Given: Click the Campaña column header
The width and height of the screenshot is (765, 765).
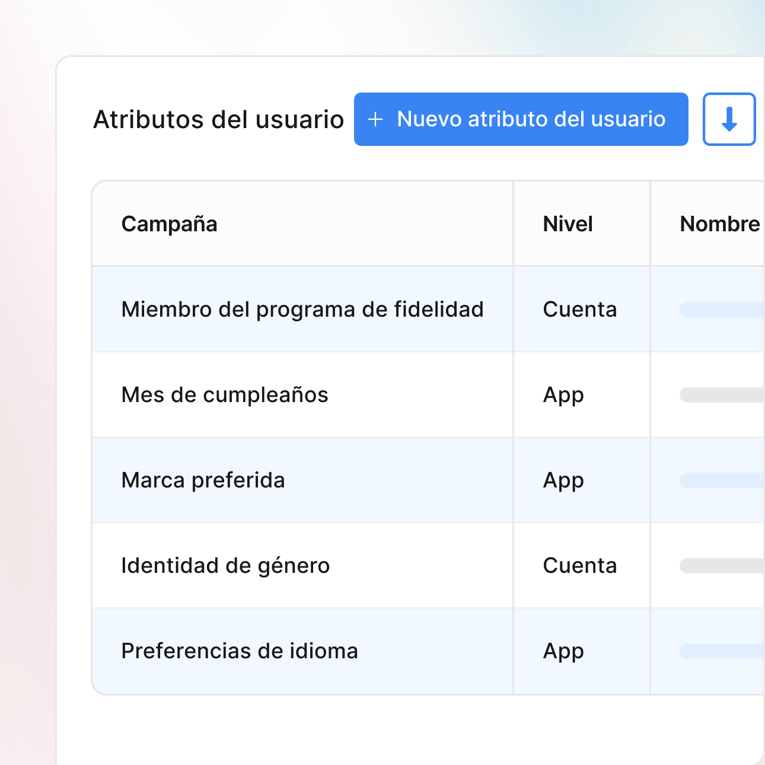Looking at the screenshot, I should pos(170,224).
